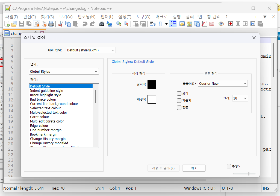Viewport: 280px width, 196px height.
Task: Click the plus button in menu bar
Action: click(x=256, y=17)
